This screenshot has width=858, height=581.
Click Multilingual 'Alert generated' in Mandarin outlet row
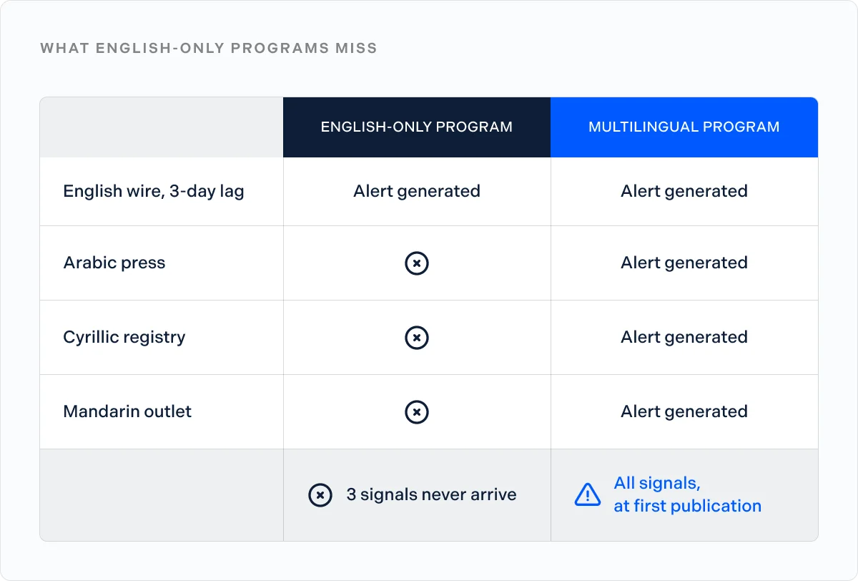pos(684,411)
